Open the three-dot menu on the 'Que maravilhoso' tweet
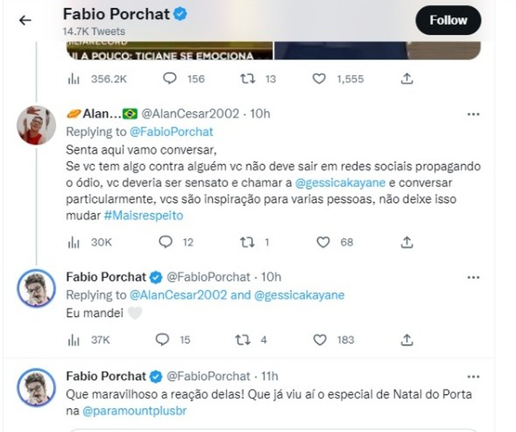The image size is (516, 432). click(474, 376)
